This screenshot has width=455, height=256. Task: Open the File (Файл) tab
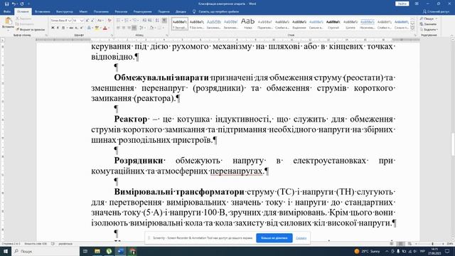[x=7, y=11]
